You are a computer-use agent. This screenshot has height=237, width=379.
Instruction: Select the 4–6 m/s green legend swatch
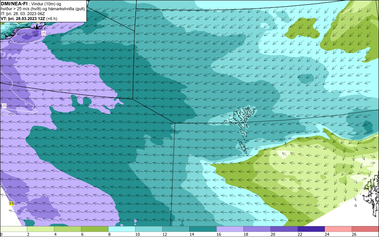[x=68, y=229]
